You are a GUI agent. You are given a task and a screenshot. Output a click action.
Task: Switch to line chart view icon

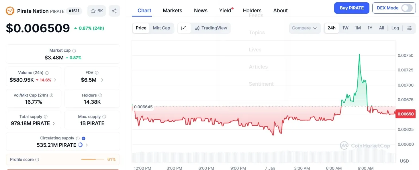[184, 28]
